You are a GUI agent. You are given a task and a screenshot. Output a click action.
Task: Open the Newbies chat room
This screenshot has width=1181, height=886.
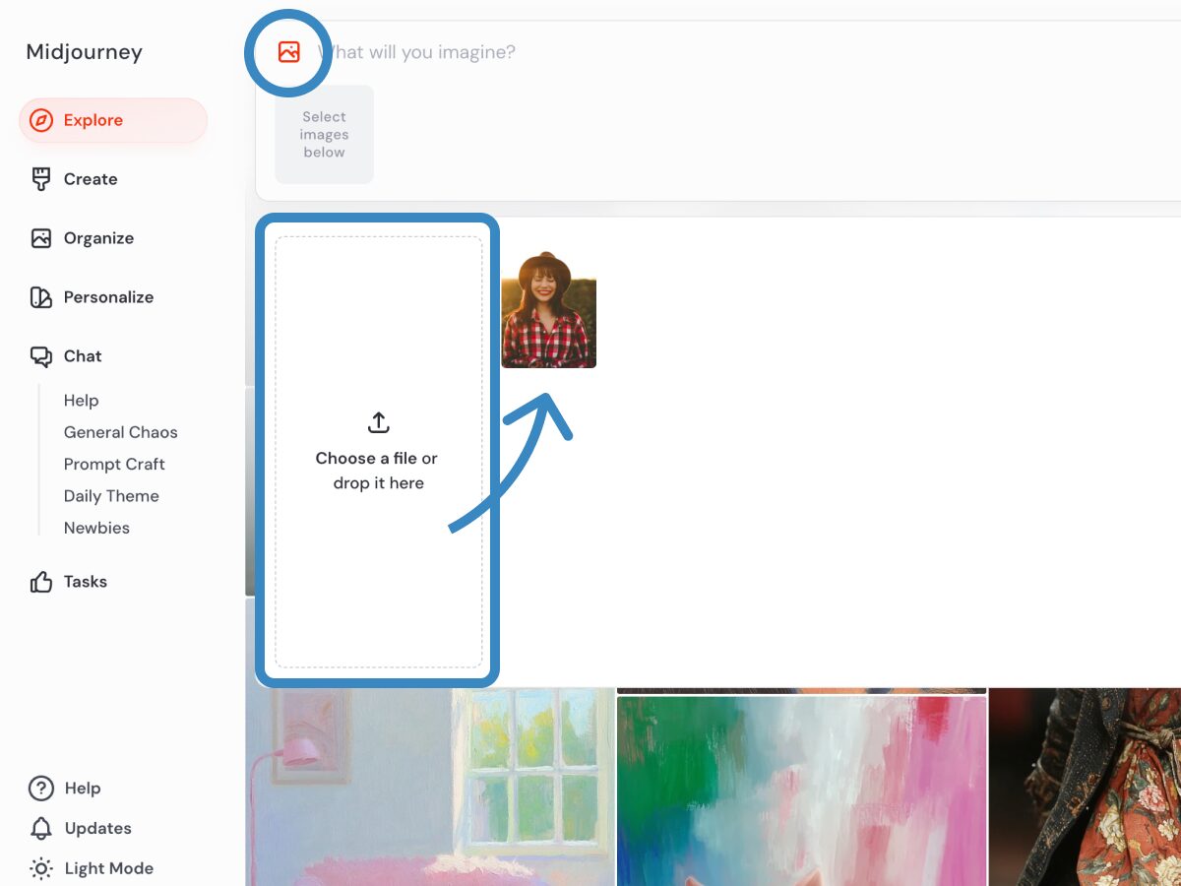click(96, 528)
